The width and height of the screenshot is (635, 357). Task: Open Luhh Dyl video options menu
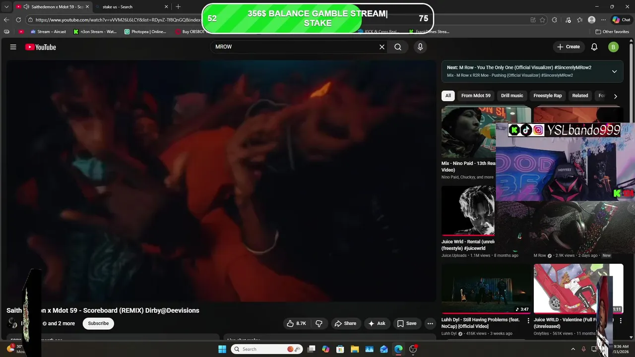coord(528,321)
